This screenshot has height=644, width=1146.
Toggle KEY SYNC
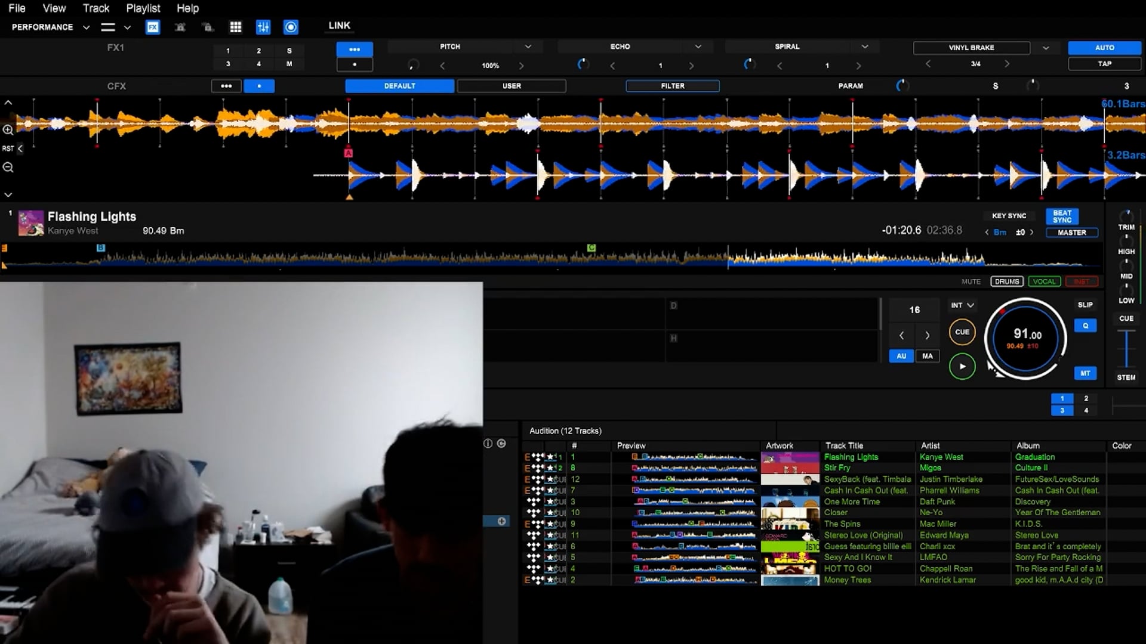(1009, 216)
